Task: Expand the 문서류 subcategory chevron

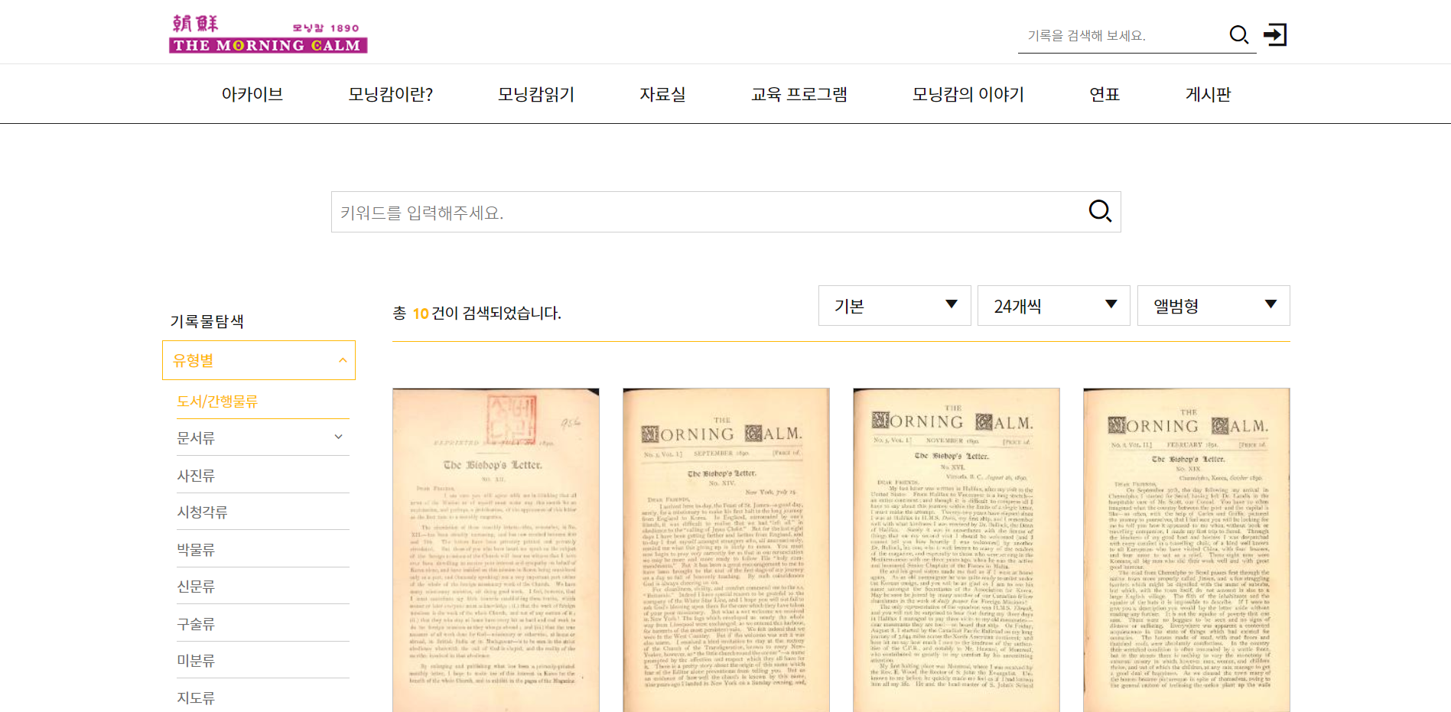Action: point(338,437)
